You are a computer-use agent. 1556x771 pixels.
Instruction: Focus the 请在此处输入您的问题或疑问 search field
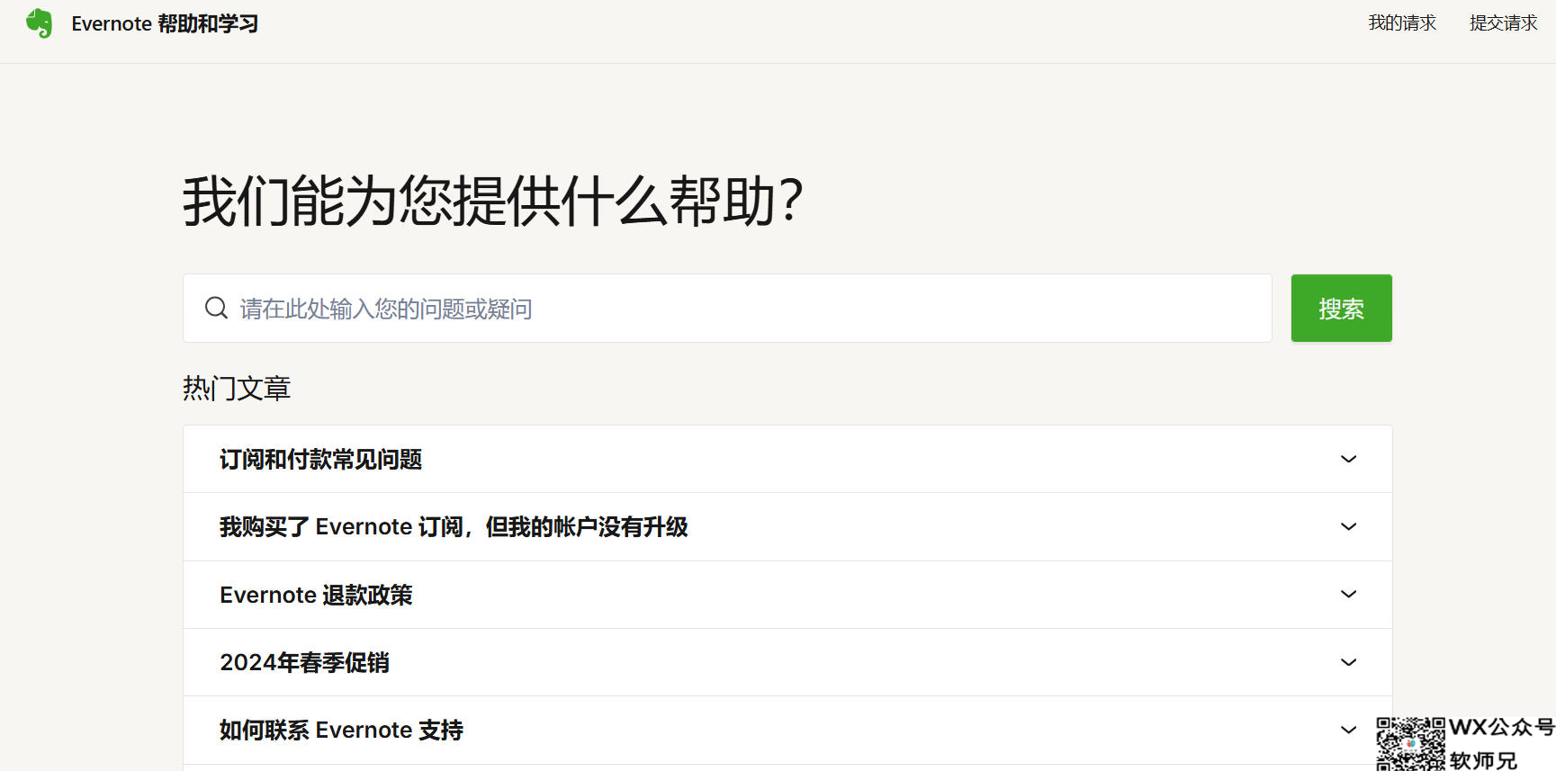click(727, 309)
